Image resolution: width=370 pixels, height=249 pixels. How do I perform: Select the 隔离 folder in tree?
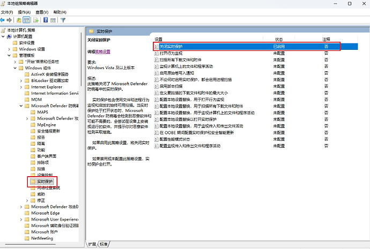[x=41, y=144]
